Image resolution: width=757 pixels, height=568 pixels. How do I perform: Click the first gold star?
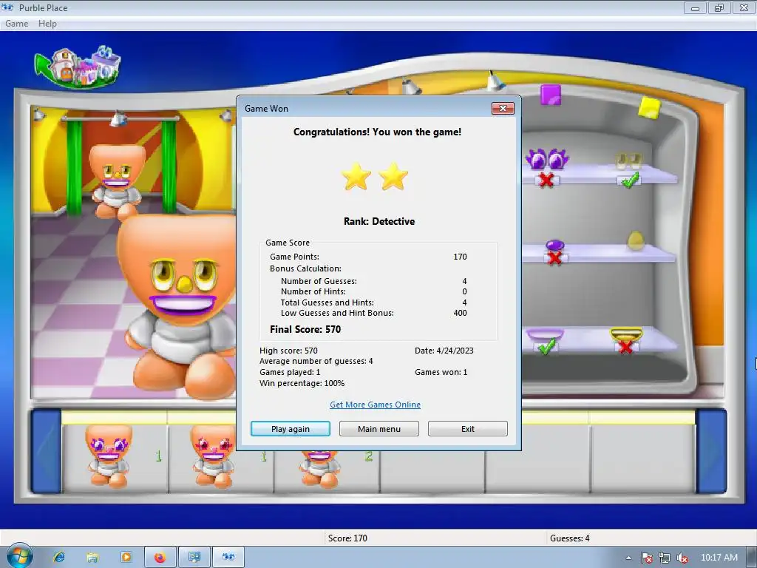click(x=356, y=176)
